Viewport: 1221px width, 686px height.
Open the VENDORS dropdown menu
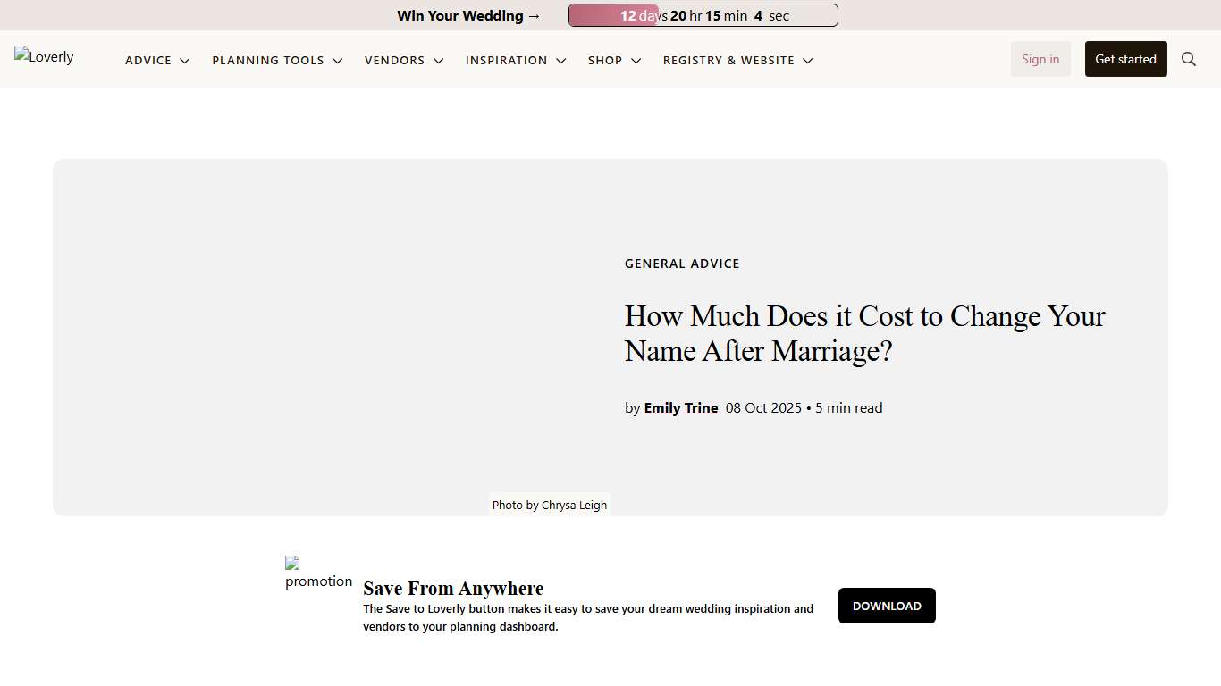tap(439, 61)
